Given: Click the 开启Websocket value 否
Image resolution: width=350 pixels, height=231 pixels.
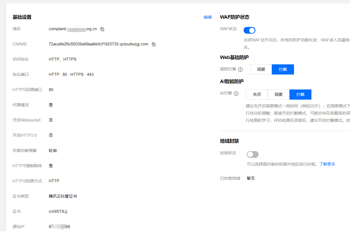Looking at the screenshot, I should 51,120.
